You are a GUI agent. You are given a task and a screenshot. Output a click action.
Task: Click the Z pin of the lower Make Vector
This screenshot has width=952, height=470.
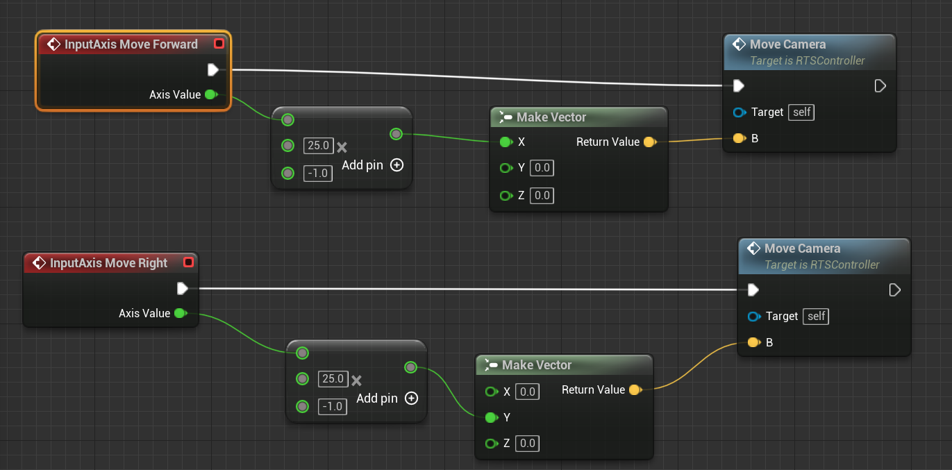[492, 444]
